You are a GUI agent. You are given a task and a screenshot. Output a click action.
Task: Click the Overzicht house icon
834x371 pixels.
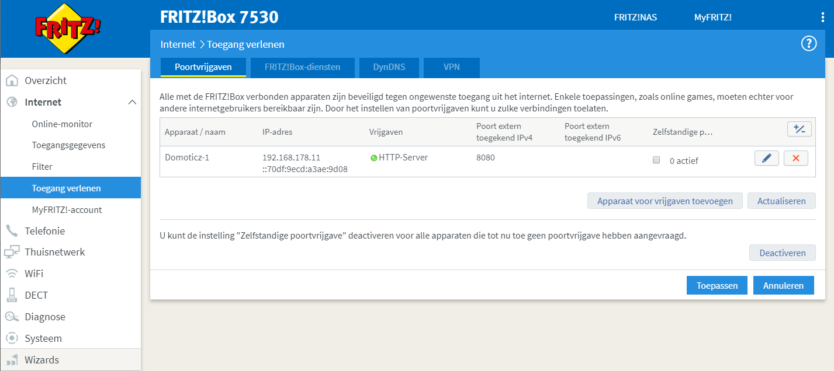tap(12, 80)
